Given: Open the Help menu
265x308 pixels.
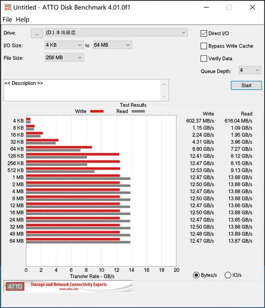Looking at the screenshot, I should click(23, 20).
